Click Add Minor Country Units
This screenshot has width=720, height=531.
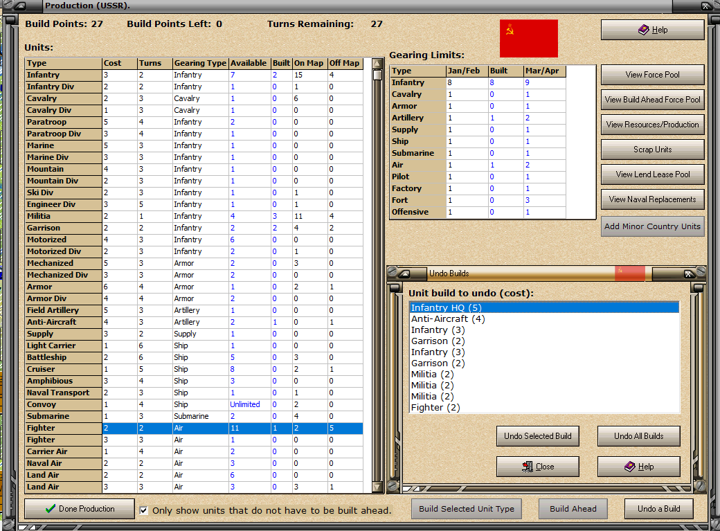pyautogui.click(x=652, y=226)
